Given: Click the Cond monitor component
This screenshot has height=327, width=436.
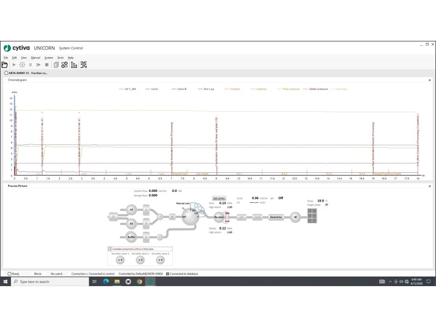Looking at the screenshot, I should coord(257,217).
